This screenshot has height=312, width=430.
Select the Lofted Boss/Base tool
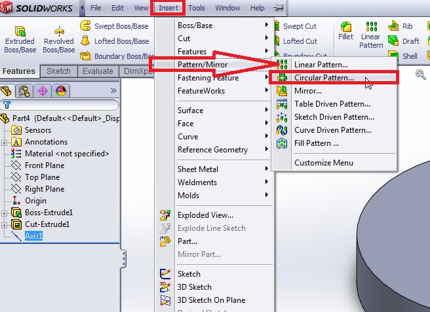115,41
